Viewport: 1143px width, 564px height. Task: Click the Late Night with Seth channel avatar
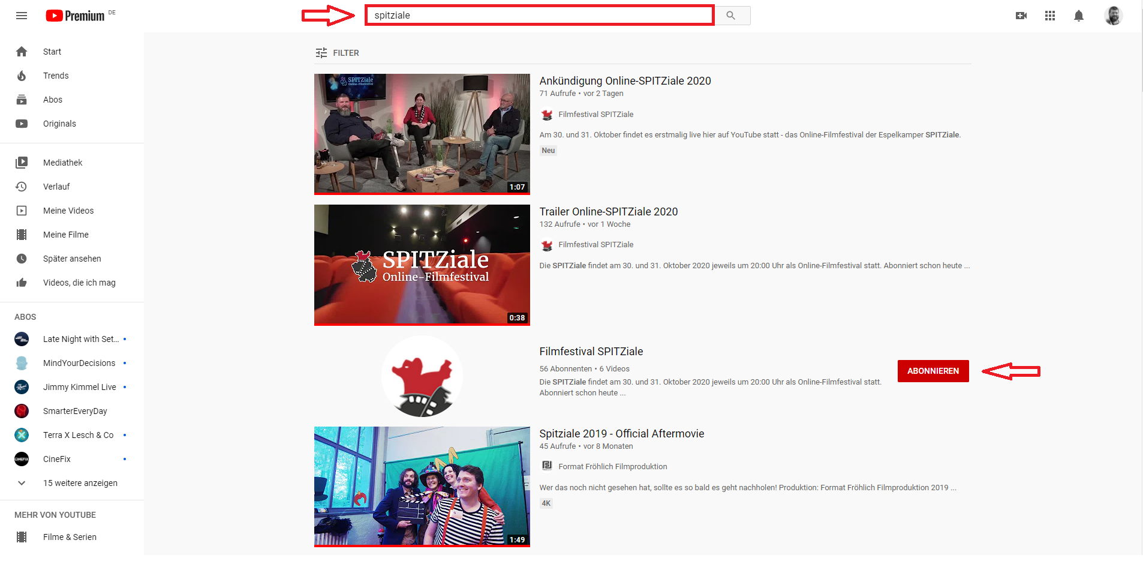click(22, 339)
